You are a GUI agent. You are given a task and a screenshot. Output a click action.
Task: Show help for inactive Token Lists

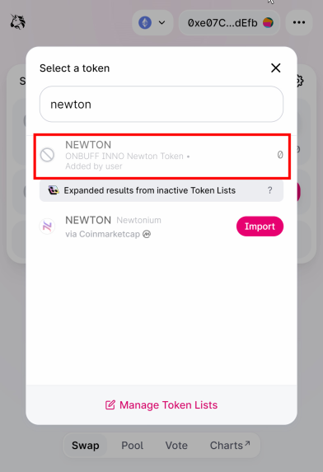(x=269, y=190)
